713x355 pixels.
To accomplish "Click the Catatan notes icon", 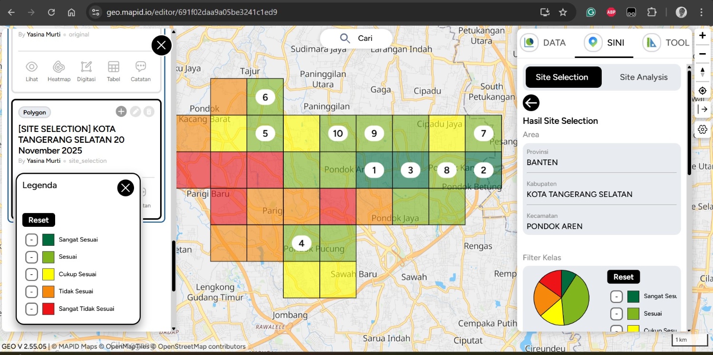I will (x=140, y=67).
